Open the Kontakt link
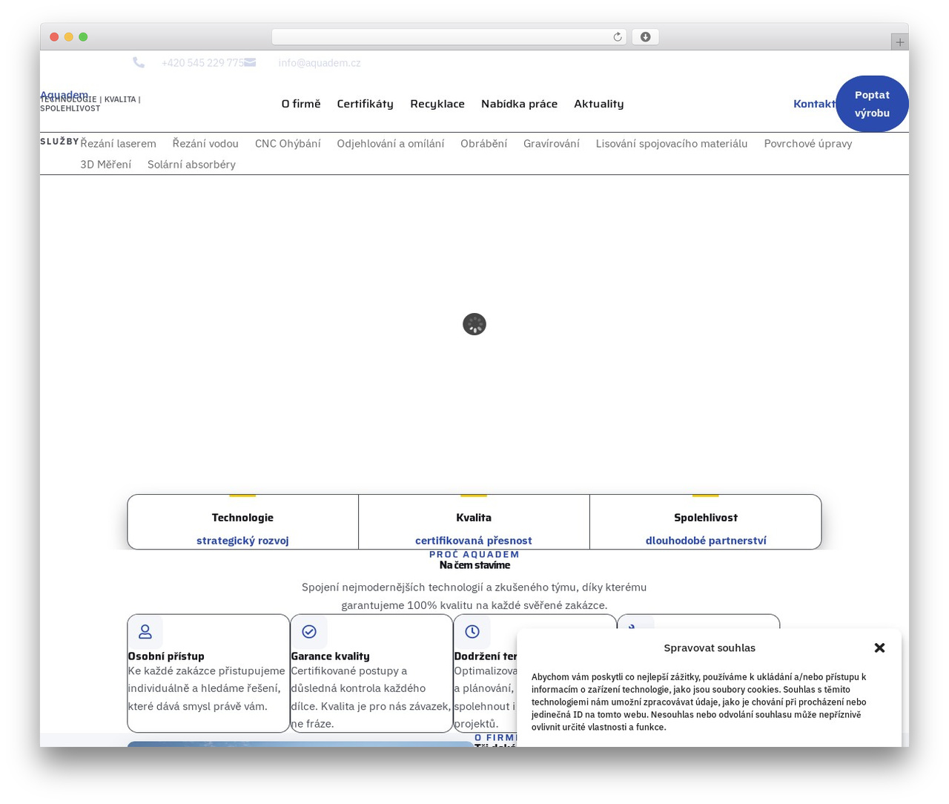Screen dimensions: 949x804 click(x=814, y=104)
